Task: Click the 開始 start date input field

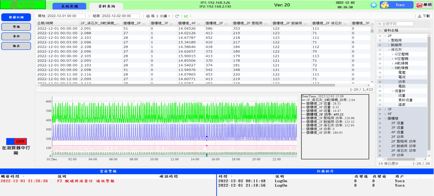Action: point(66,16)
